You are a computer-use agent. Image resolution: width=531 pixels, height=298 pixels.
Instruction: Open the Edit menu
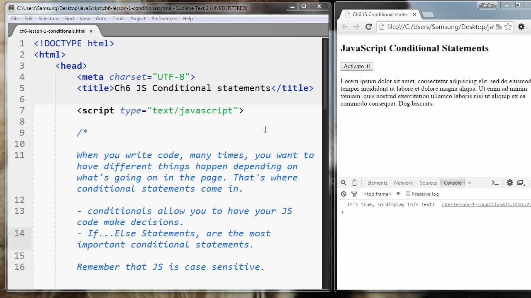click(x=29, y=19)
